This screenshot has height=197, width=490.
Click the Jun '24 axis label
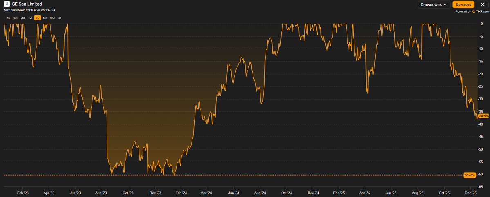234,194
